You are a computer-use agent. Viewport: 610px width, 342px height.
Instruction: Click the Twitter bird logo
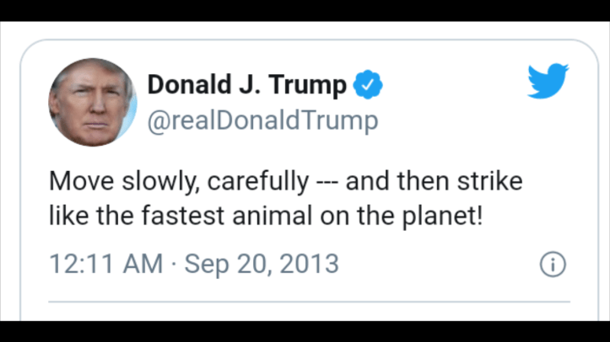548,82
